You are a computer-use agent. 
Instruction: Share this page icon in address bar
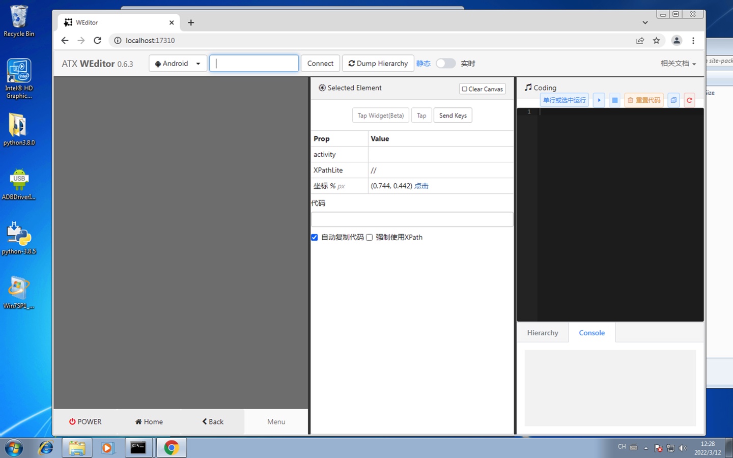pyautogui.click(x=640, y=40)
